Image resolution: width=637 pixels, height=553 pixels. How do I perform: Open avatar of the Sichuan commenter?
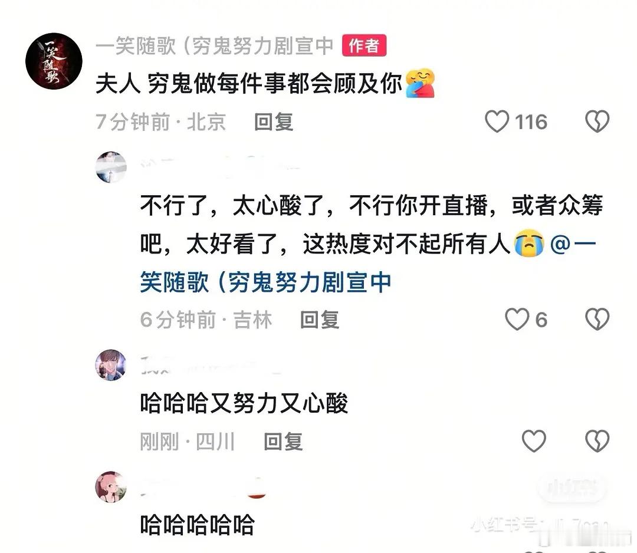(x=111, y=364)
